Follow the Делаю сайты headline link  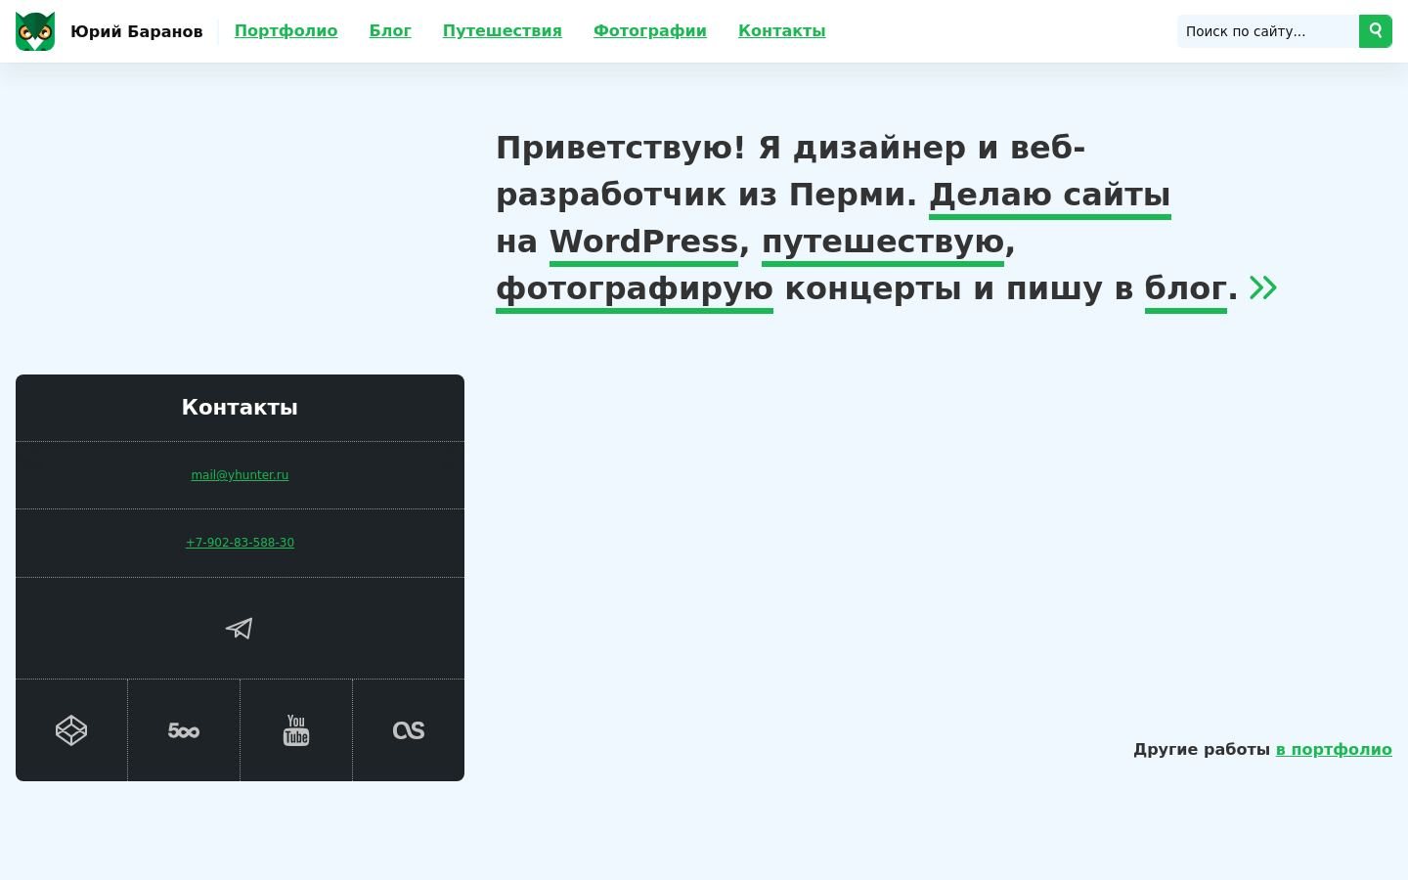point(1049,195)
